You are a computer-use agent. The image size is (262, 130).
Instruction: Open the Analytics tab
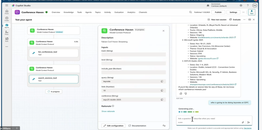click(131, 12)
